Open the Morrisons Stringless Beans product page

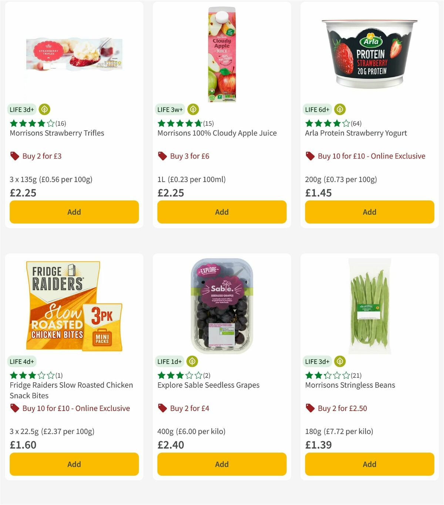349,385
